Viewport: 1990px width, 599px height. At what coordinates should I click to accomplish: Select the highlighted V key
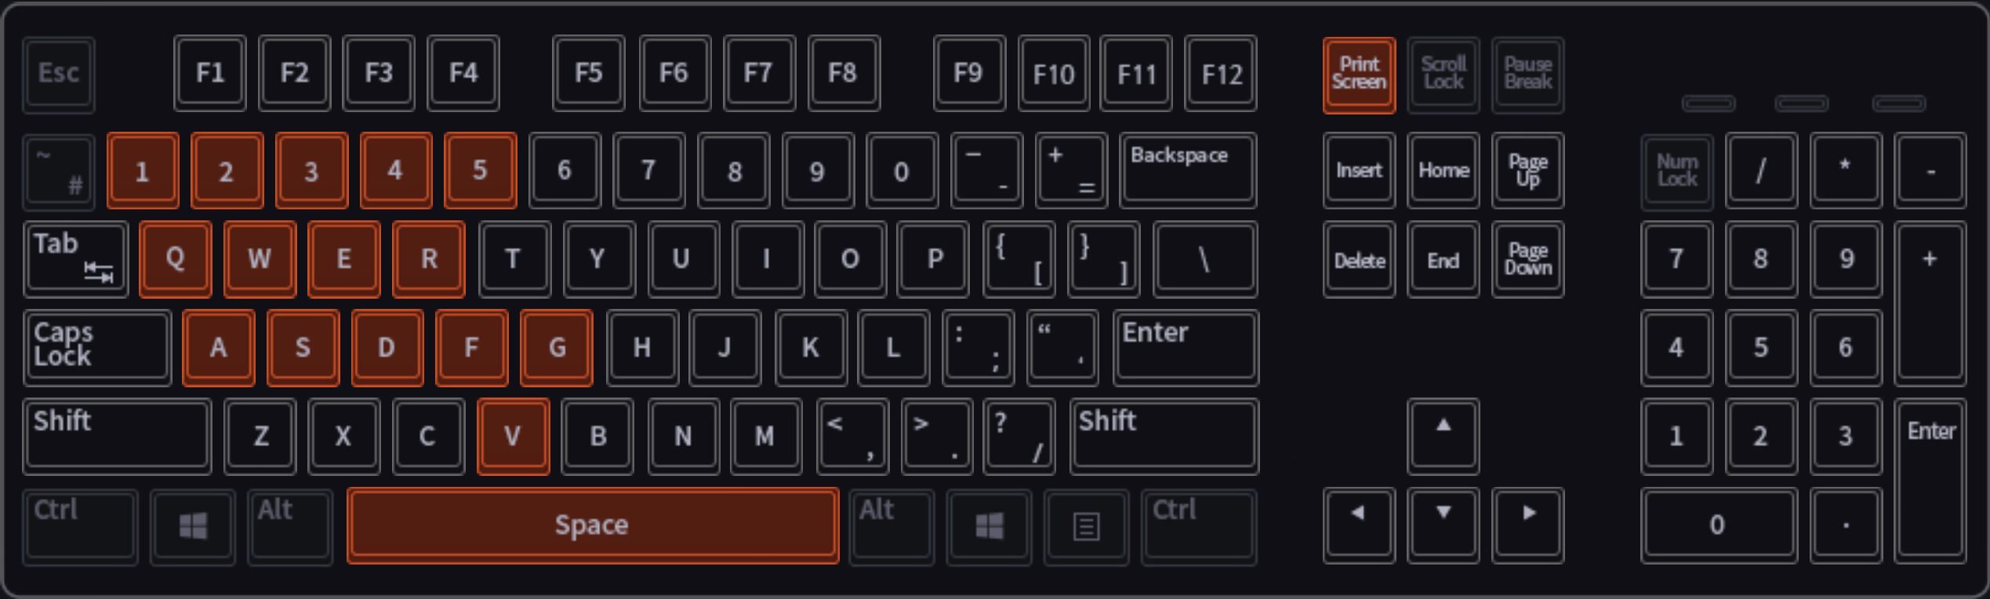click(x=513, y=437)
